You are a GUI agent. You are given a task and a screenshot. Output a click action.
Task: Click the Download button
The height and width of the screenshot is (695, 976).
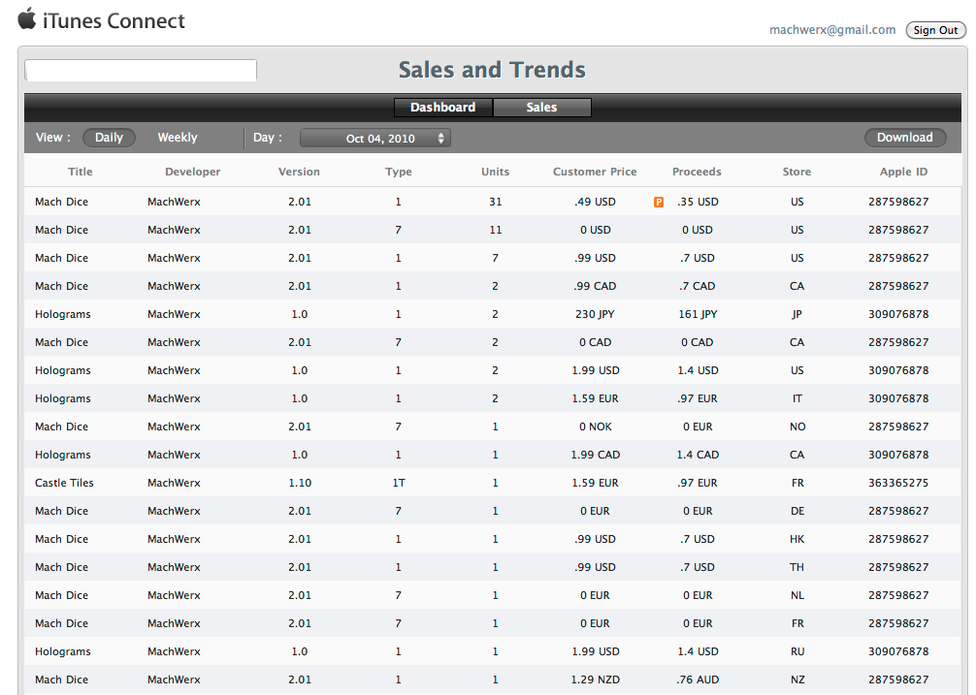point(905,138)
